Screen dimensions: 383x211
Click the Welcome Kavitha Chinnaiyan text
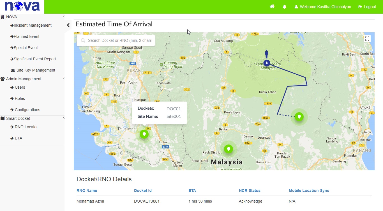coord(325,7)
